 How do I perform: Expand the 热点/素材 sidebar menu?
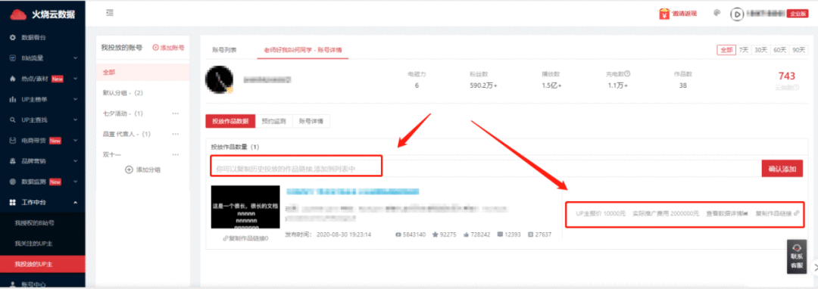click(42, 79)
